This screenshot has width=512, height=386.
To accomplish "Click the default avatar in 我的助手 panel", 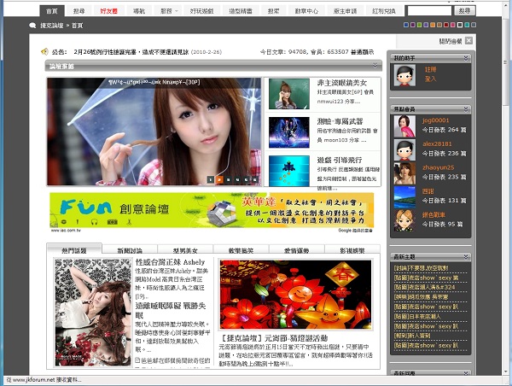I will pos(404,75).
